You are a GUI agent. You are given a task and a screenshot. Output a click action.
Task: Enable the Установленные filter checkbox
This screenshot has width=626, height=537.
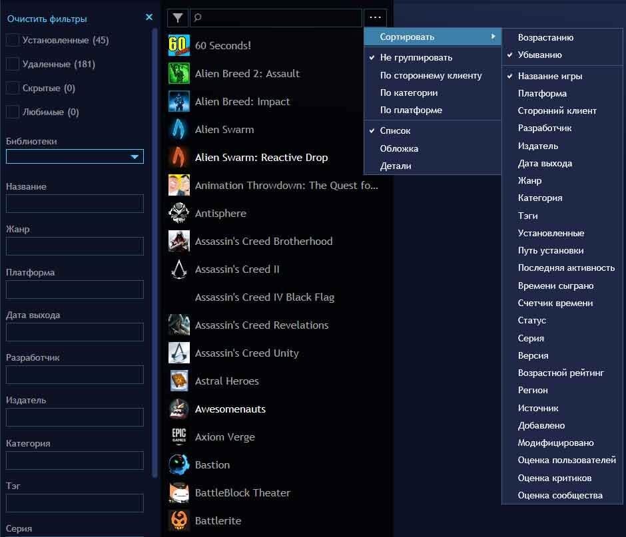(11, 41)
